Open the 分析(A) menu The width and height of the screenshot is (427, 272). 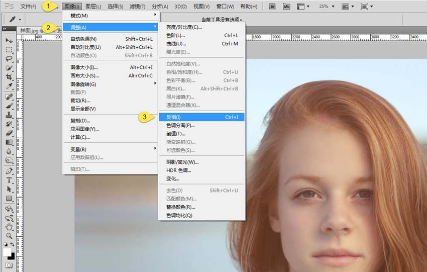[160, 6]
